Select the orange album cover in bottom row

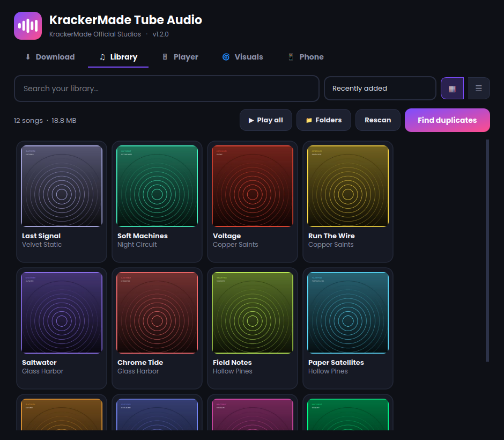tap(62, 415)
